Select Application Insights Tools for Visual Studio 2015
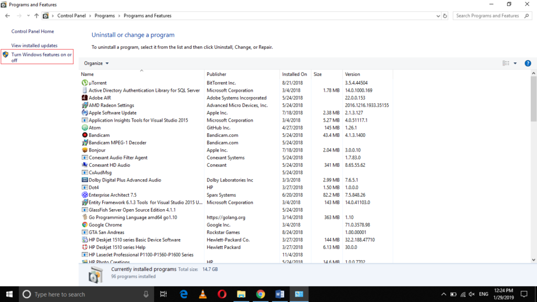537x302 pixels. [x=237, y=120]
